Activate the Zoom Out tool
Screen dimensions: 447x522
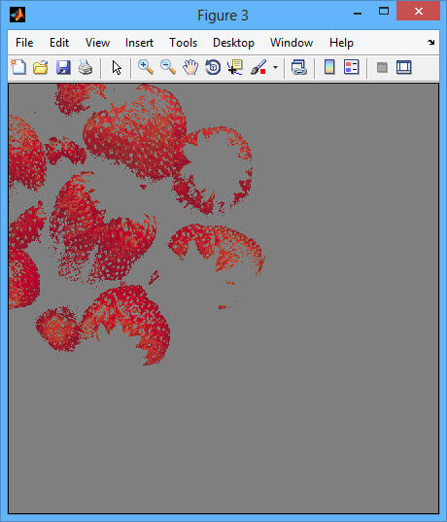point(168,67)
